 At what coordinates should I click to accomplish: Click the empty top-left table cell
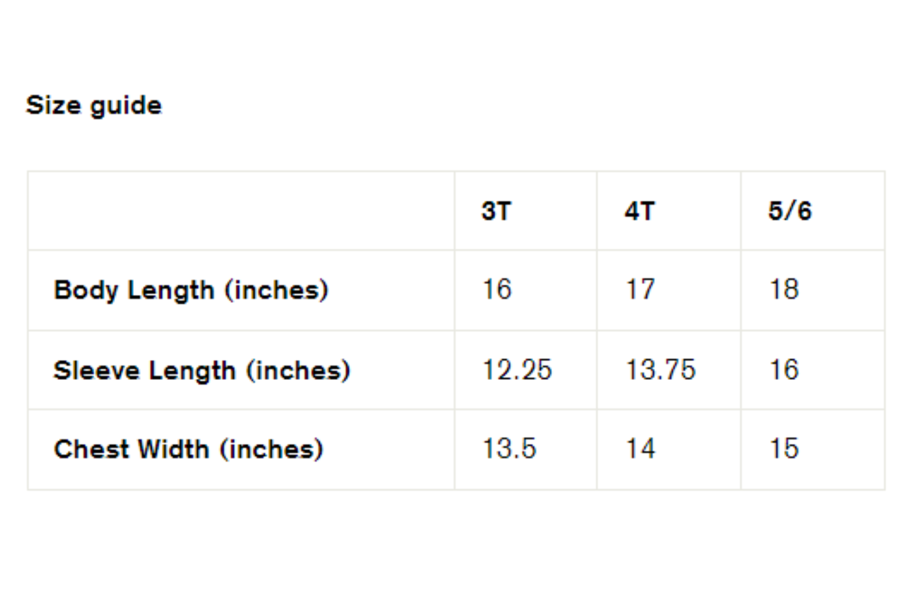point(241,211)
